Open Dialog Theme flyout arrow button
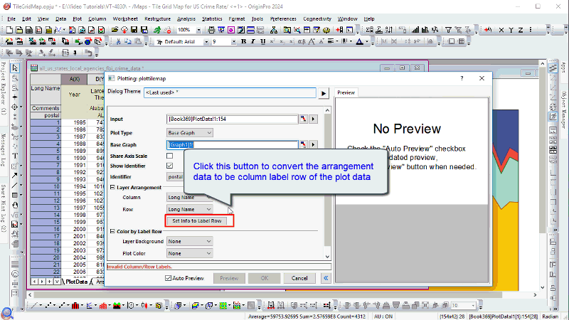569x320 pixels. pyautogui.click(x=323, y=93)
